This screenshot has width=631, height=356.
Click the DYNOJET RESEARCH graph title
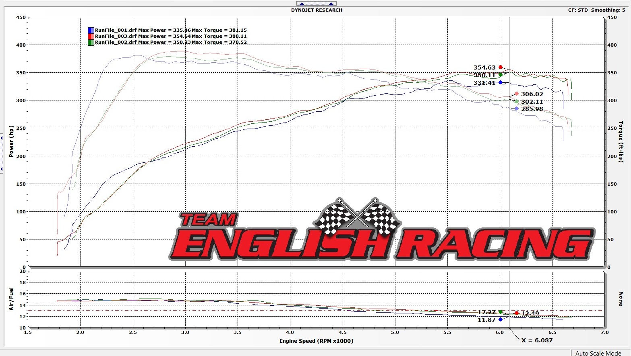tap(317, 10)
